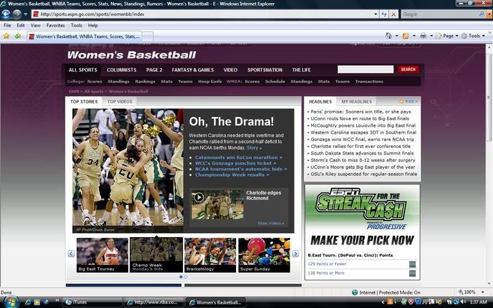Expand the address bar URL history dropdown
Screen dimensions: 493x308
pos(375,14)
